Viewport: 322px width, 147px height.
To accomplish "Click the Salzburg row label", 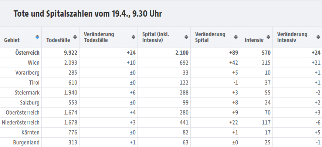I will tap(30, 102).
